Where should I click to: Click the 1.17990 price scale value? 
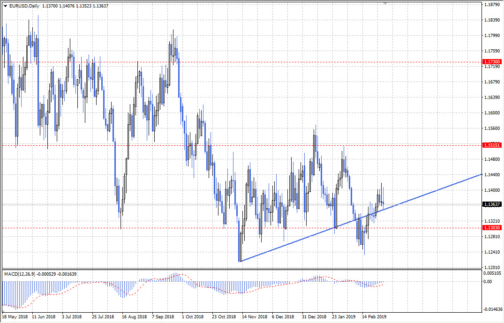492,35
